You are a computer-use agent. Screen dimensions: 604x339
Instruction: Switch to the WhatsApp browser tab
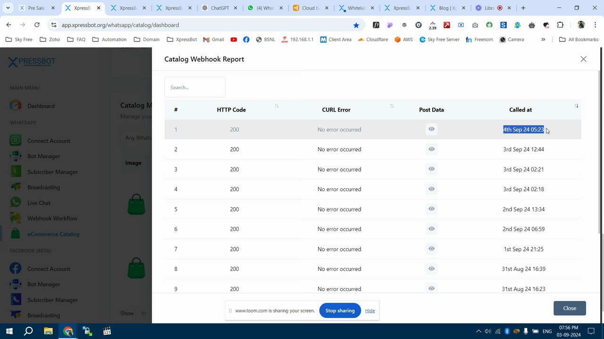coord(266,8)
